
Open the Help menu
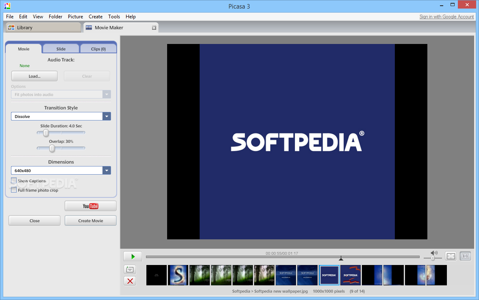[131, 17]
